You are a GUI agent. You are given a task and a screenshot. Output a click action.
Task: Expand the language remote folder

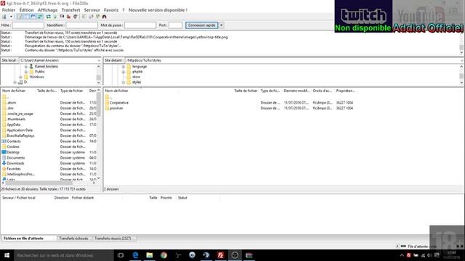124,67
